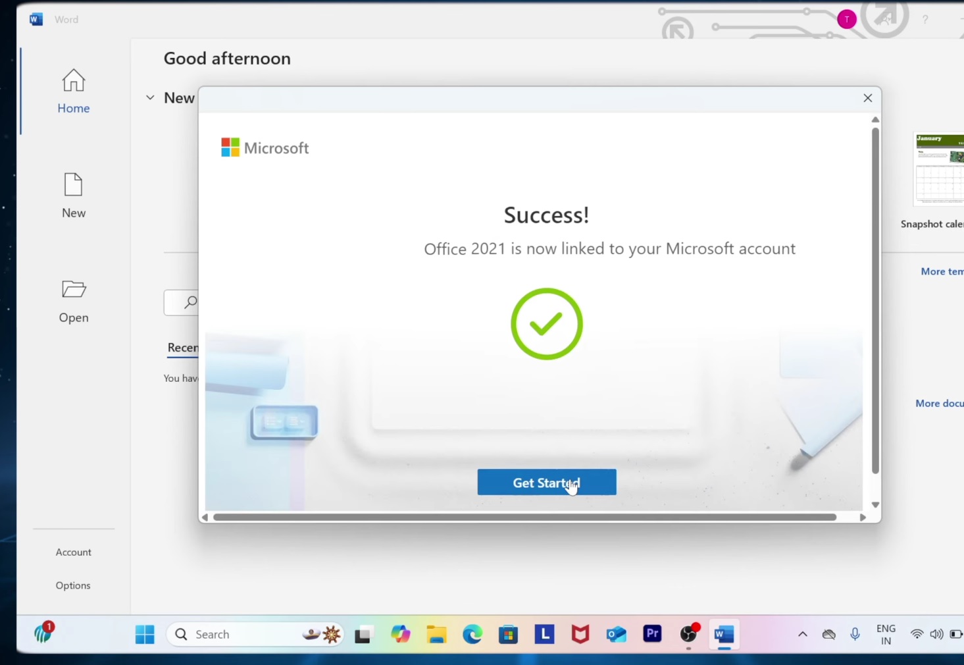Image resolution: width=964 pixels, height=665 pixels.
Task: Click the OneDrive cloud tray icon
Action: pos(829,635)
